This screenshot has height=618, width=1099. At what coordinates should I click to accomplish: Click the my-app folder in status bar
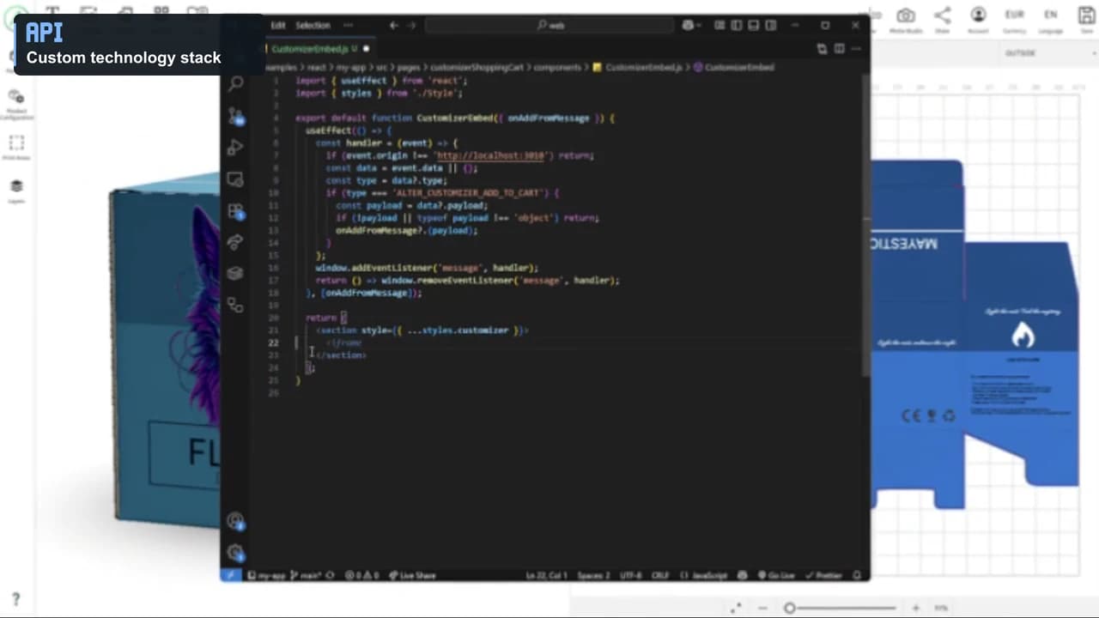click(266, 575)
